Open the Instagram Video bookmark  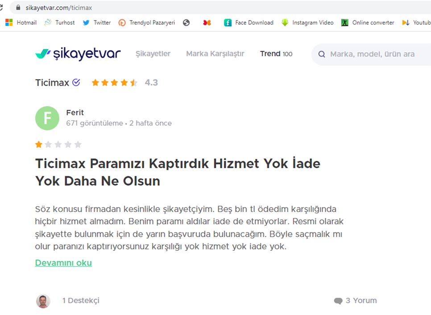click(307, 22)
